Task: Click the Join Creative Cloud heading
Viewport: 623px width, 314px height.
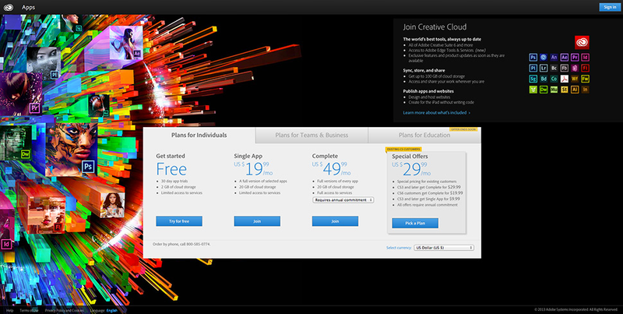Action: [x=435, y=27]
